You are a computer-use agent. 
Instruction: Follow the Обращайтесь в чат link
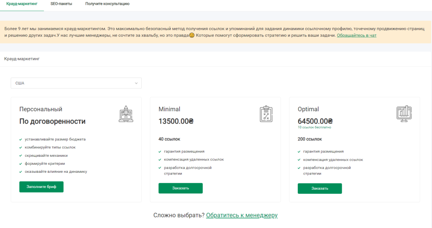tap(356, 35)
